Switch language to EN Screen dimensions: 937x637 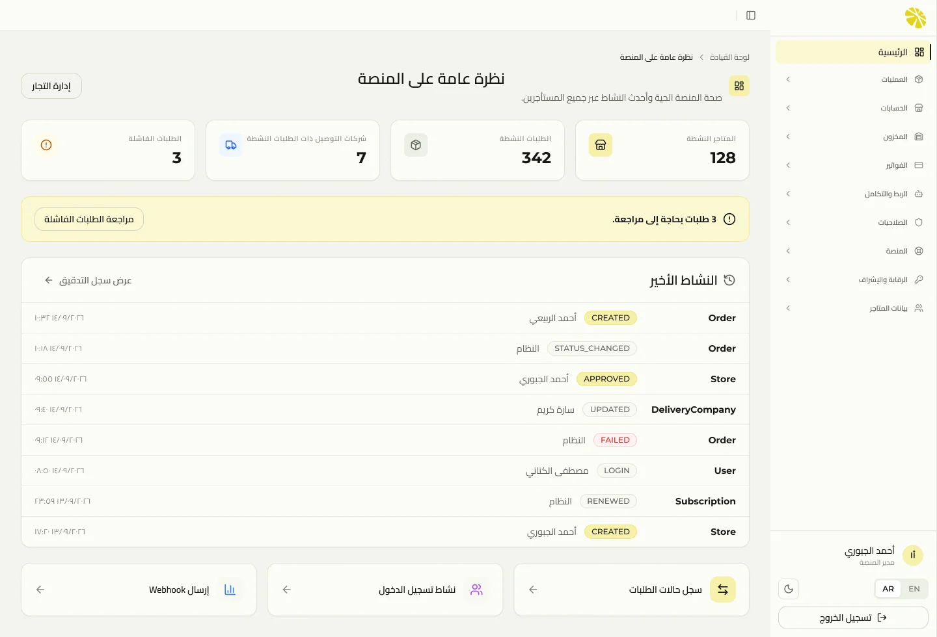914,589
